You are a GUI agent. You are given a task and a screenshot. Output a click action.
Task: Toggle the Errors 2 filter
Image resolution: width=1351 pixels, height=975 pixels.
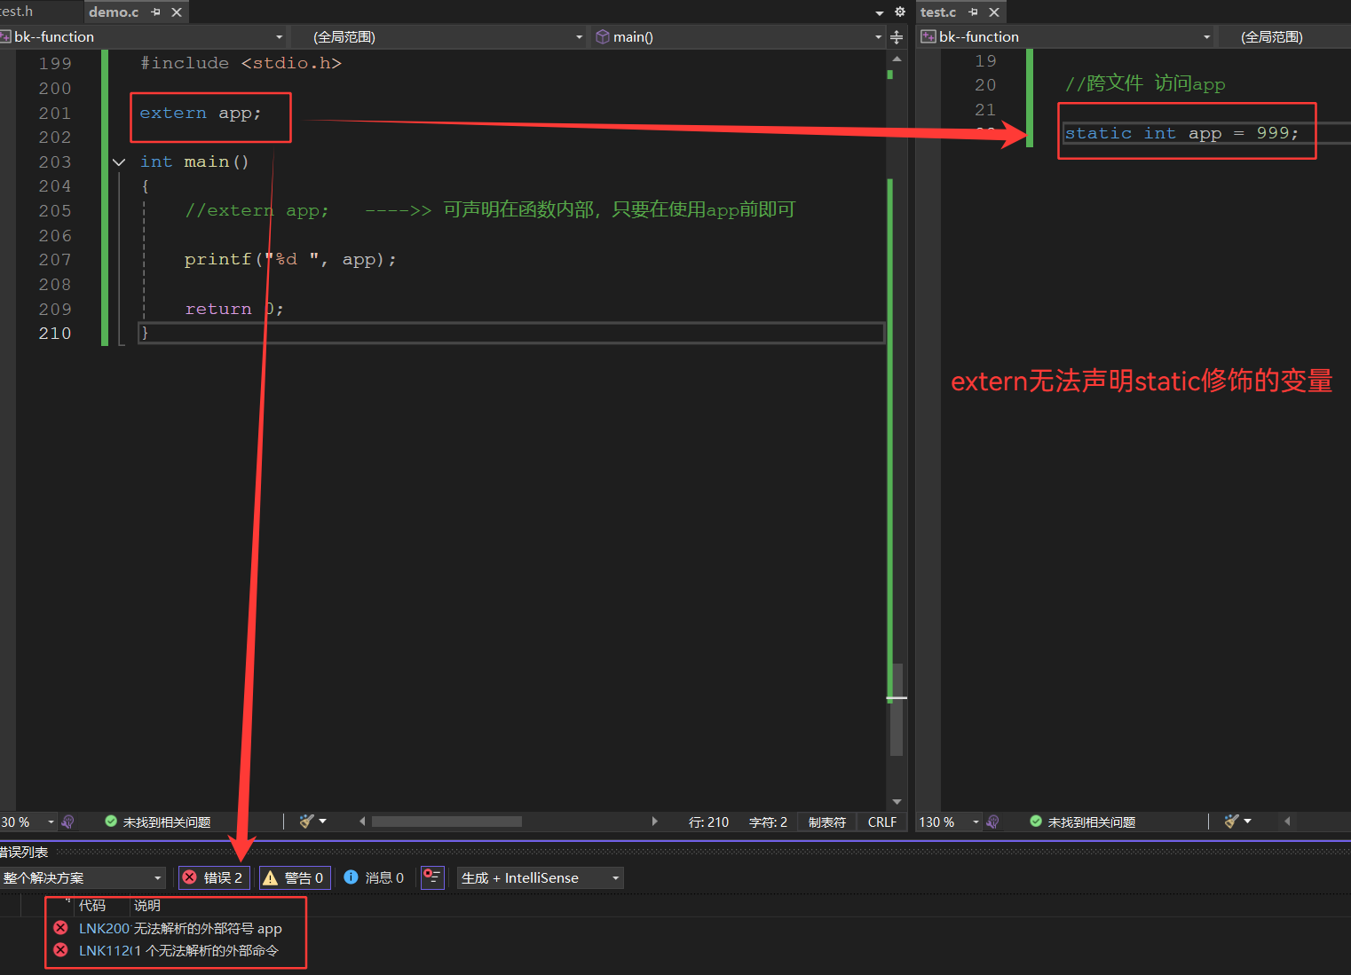[x=214, y=878]
